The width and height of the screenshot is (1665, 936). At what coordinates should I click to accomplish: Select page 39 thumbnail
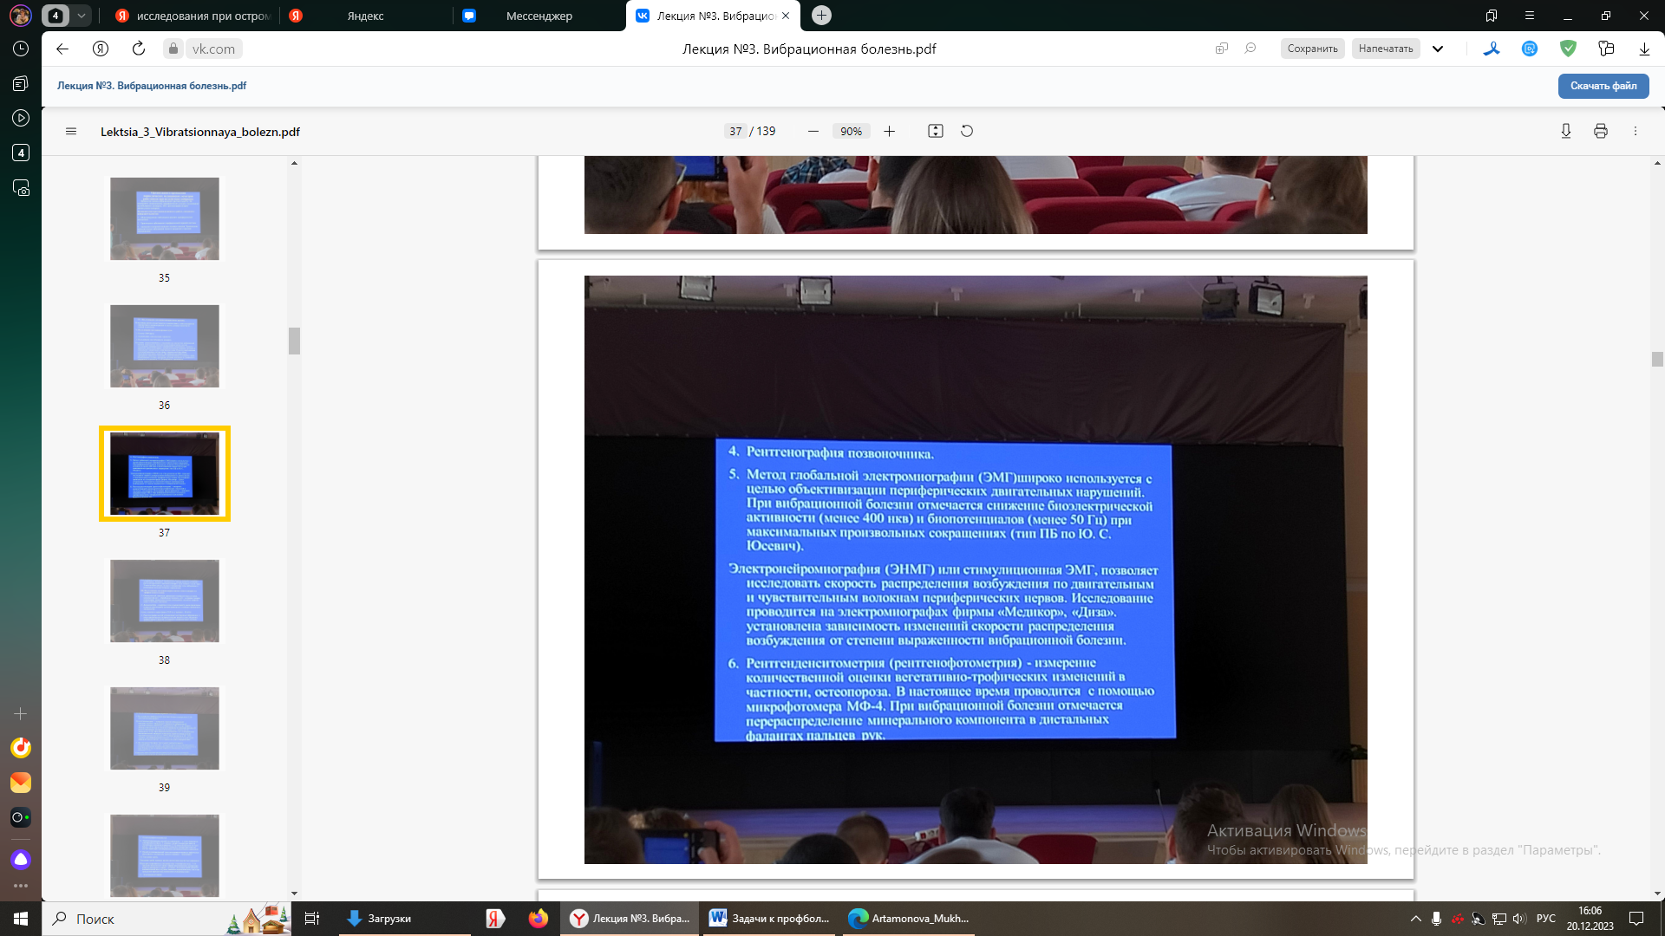pyautogui.click(x=165, y=728)
